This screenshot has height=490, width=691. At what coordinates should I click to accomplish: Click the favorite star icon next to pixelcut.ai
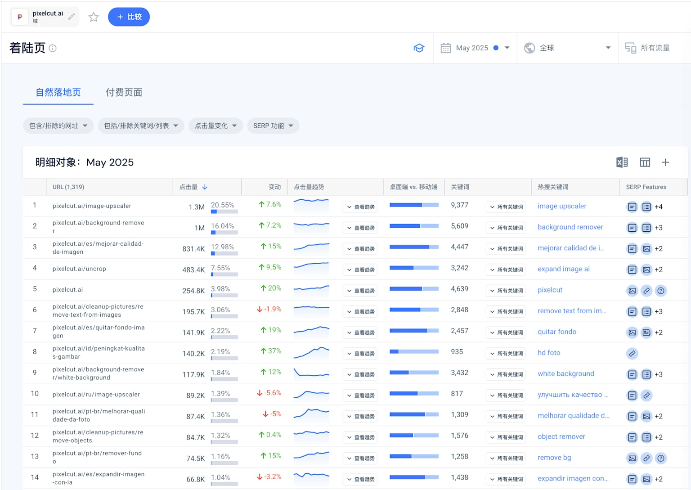(94, 17)
